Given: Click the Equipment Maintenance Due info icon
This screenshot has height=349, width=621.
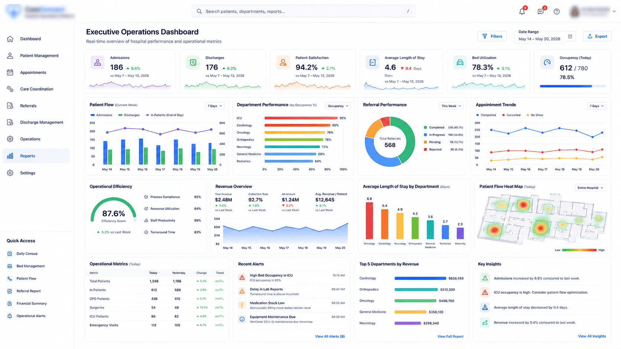Looking at the screenshot, I should 242,319.
